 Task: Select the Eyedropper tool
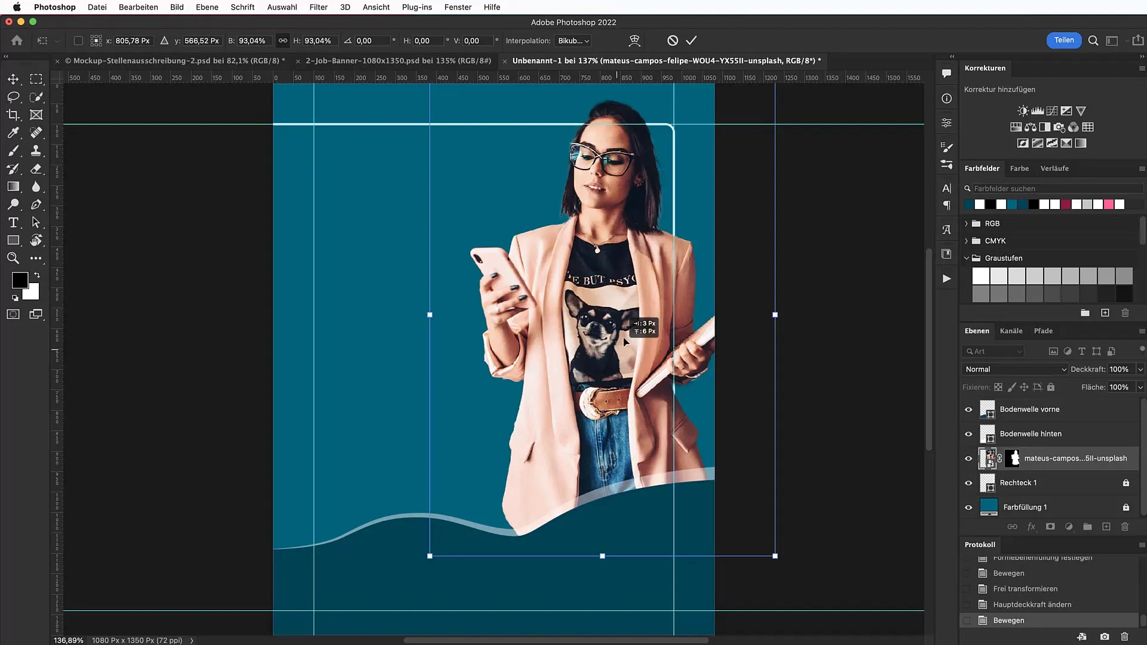tap(13, 133)
